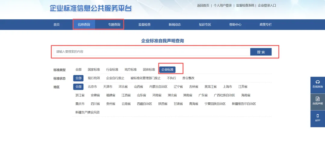The width and height of the screenshot is (325, 146).
Task: Select 责令整改 status filter
Action: tap(188, 78)
